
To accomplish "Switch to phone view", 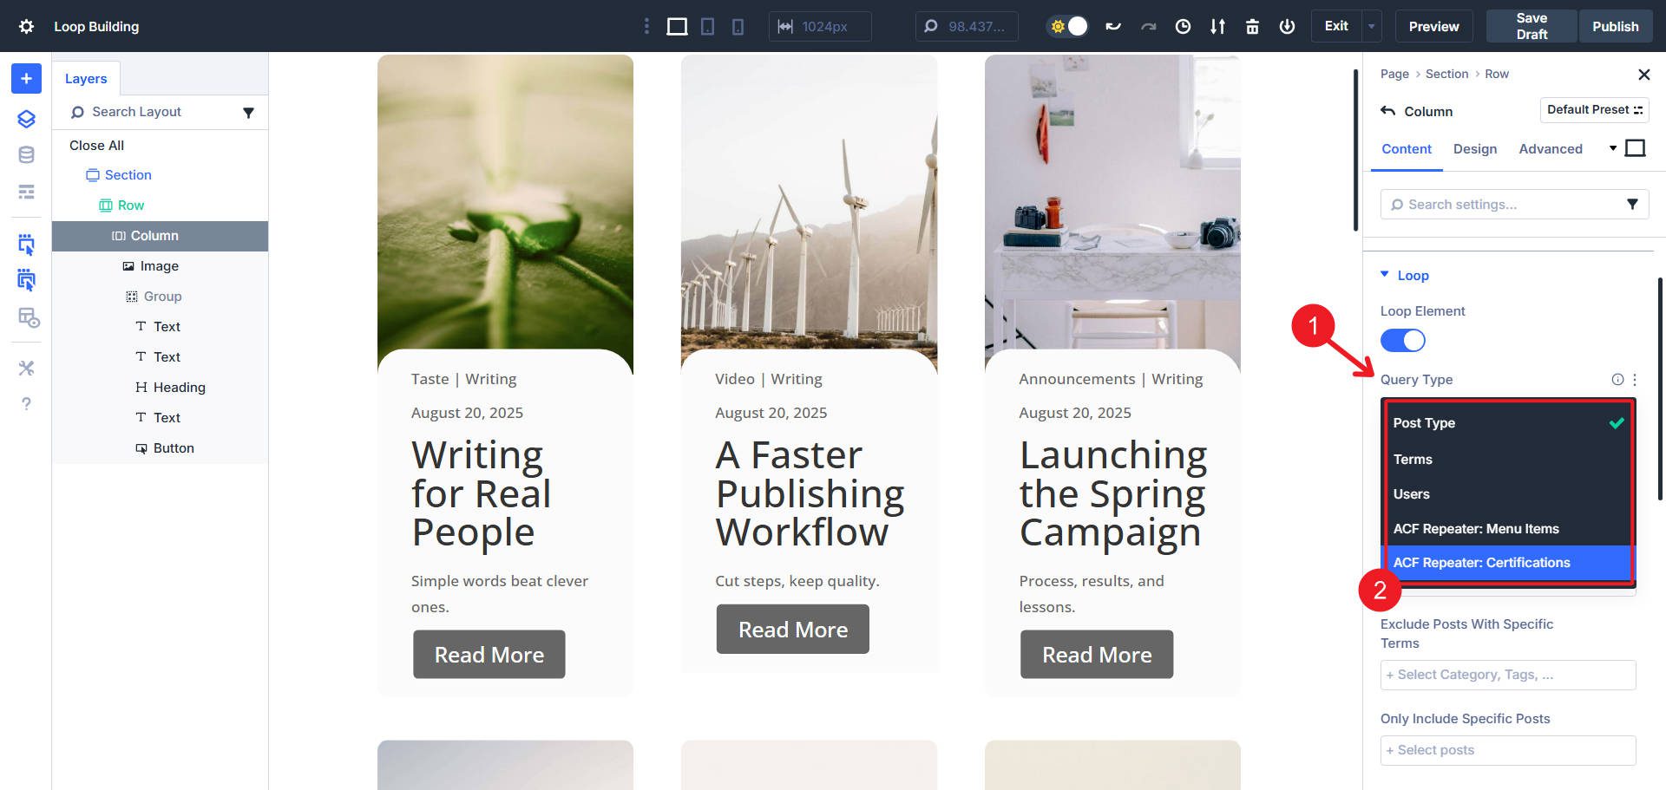I will coord(738,26).
